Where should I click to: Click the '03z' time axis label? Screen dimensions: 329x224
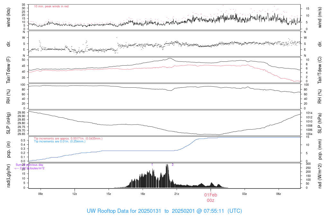click(245, 194)
